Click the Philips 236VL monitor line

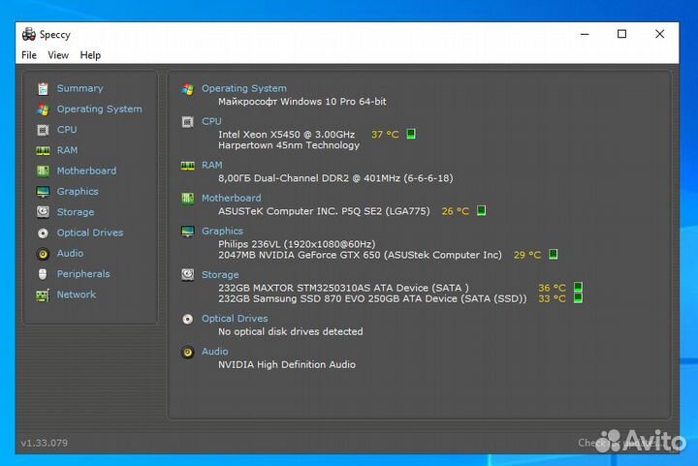(297, 244)
